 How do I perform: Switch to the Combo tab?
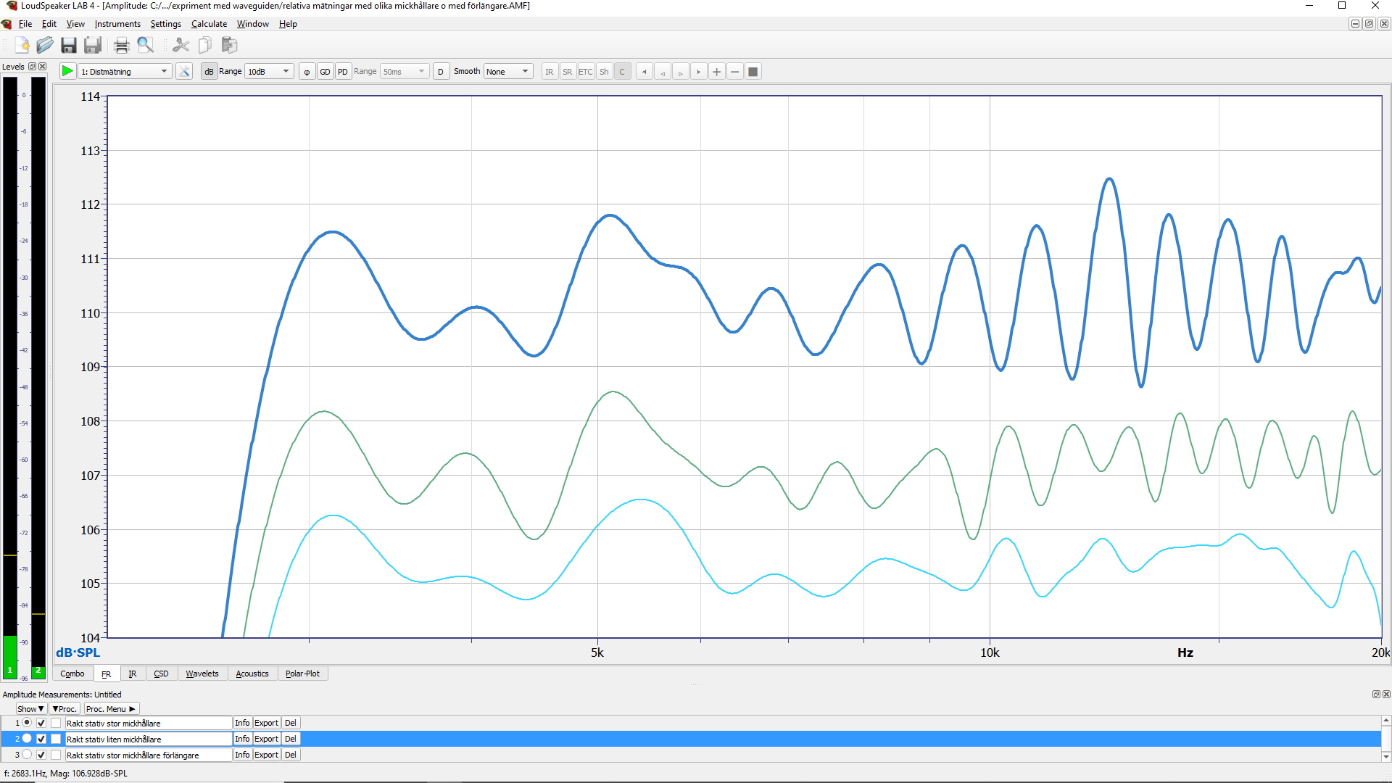(72, 674)
